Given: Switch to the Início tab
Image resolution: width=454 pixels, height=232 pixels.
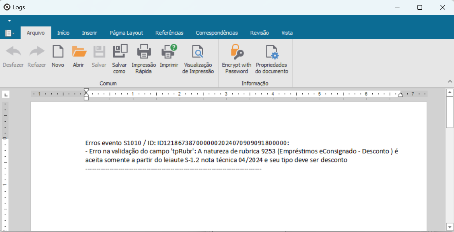Looking at the screenshot, I should tap(63, 33).
